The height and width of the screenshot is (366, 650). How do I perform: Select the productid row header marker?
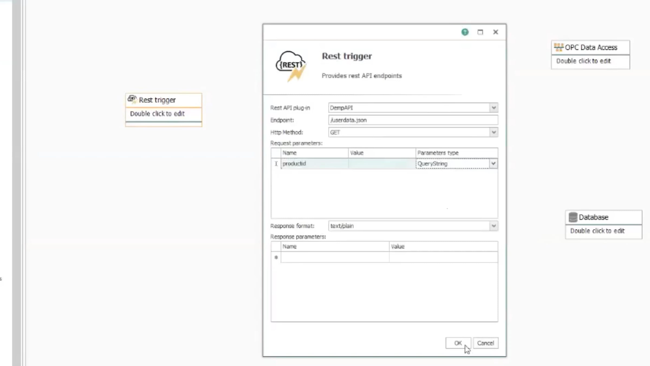pyautogui.click(x=276, y=163)
